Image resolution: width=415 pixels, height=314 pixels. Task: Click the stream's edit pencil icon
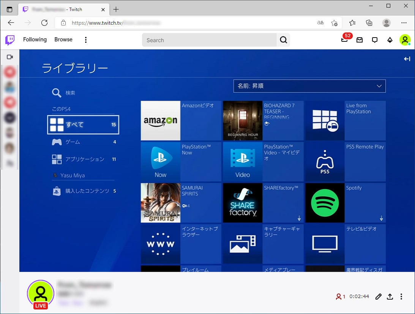coord(379,297)
